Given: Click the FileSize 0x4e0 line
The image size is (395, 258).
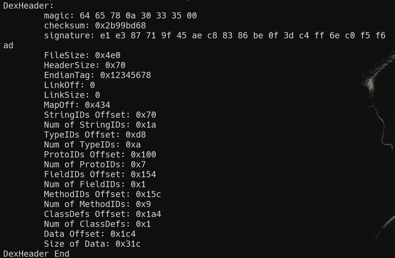Looking at the screenshot, I should pyautogui.click(x=82, y=56).
